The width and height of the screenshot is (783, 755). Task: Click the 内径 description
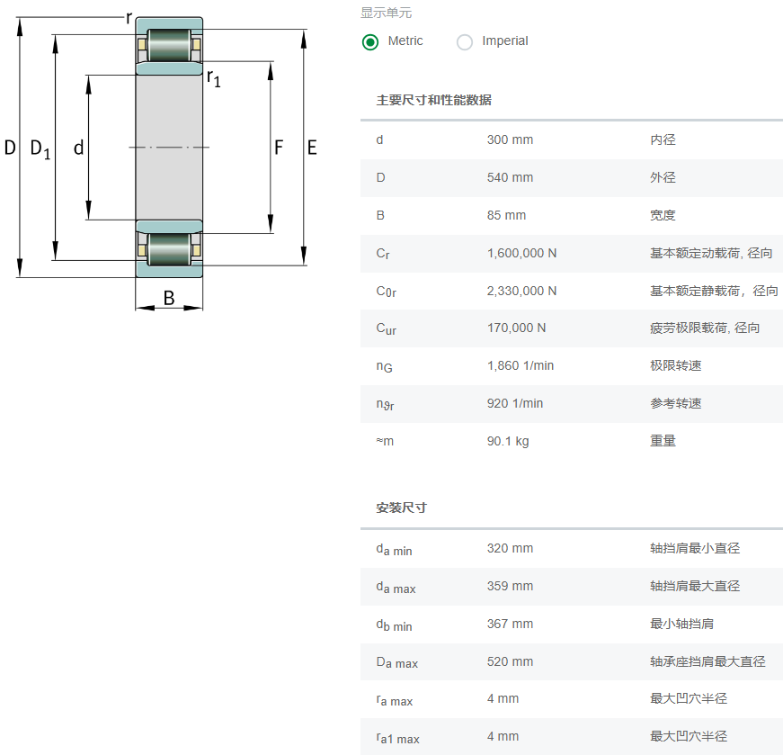(663, 139)
